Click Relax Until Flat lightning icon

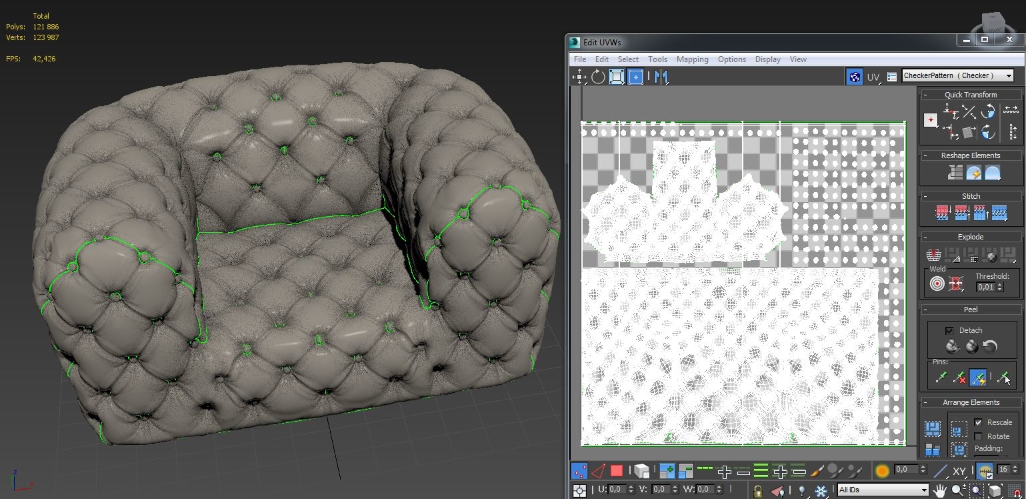[974, 173]
